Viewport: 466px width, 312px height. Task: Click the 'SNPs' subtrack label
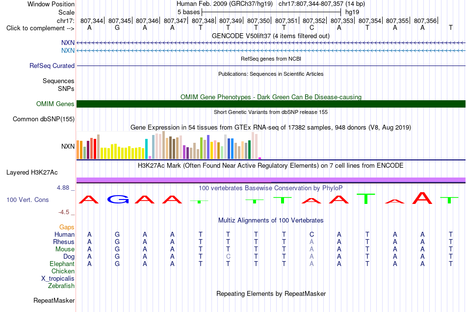(x=66, y=89)
